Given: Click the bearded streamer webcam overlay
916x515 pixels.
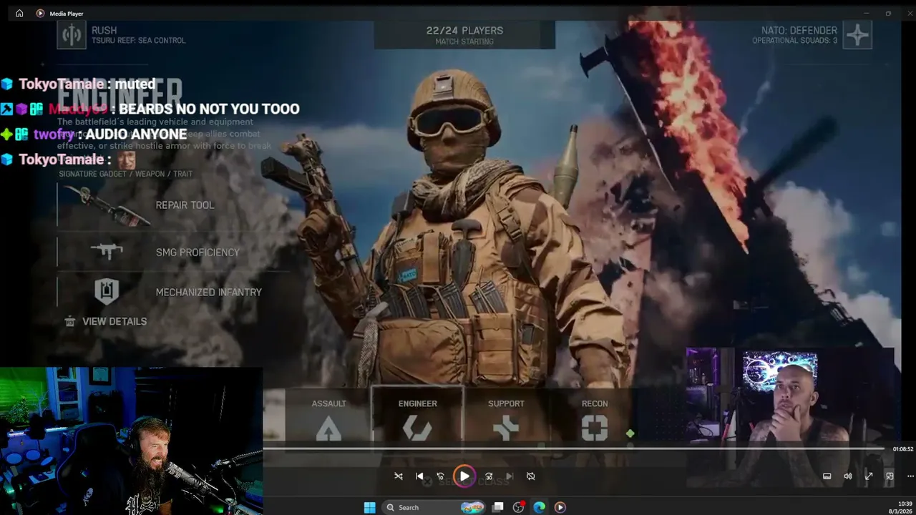Looking at the screenshot, I should [x=131, y=441].
